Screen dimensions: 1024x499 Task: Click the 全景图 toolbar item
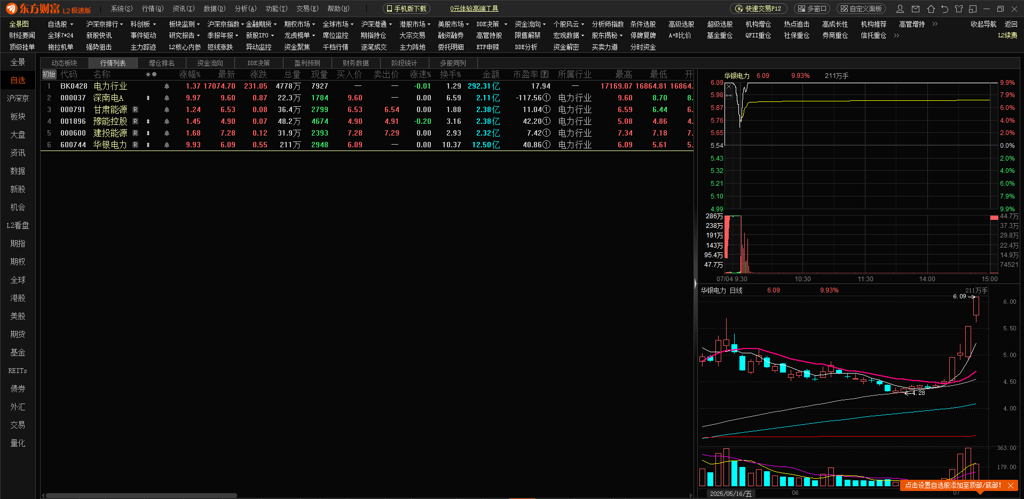[19, 25]
